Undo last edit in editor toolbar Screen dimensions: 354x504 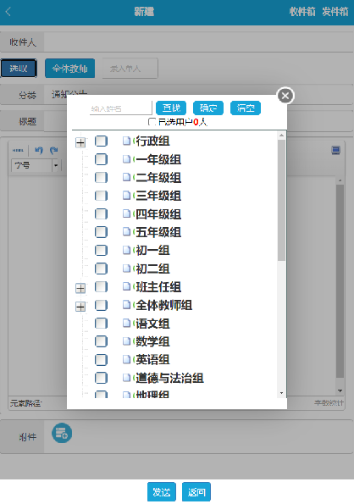[39, 150]
